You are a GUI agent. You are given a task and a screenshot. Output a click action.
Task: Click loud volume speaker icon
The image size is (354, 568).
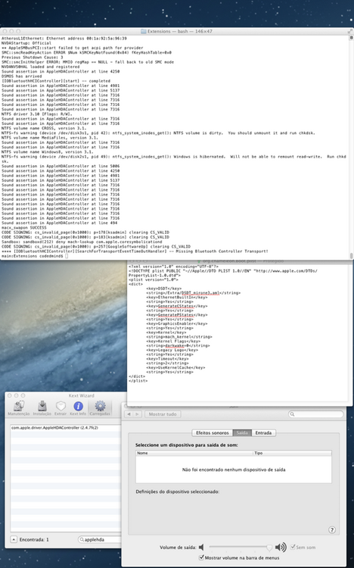point(281,548)
